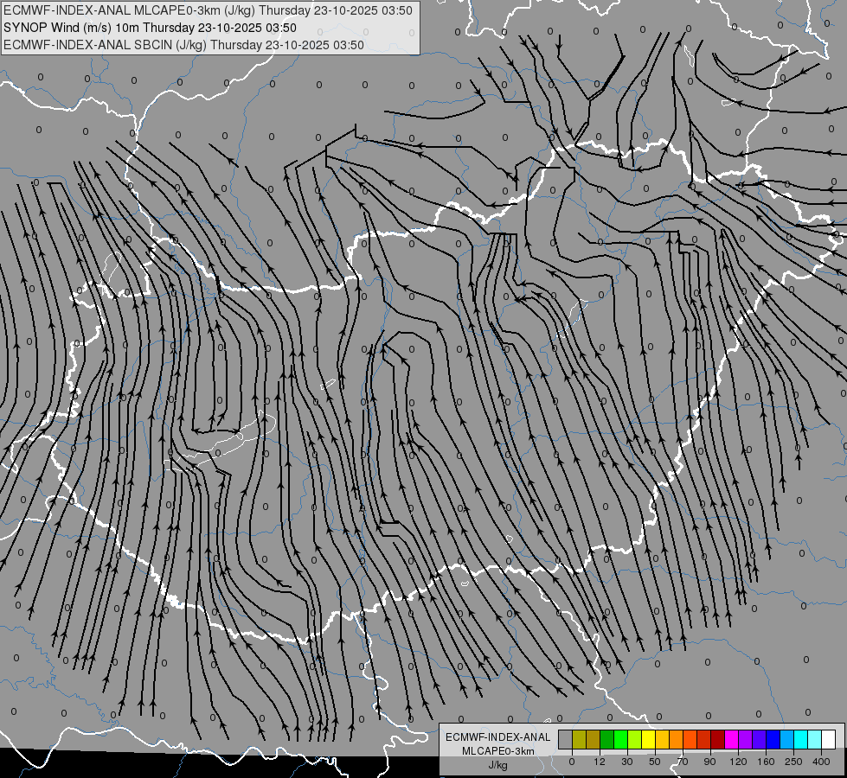The image size is (847, 778).
Task: Click the magenta legend swatch
Action: click(731, 739)
